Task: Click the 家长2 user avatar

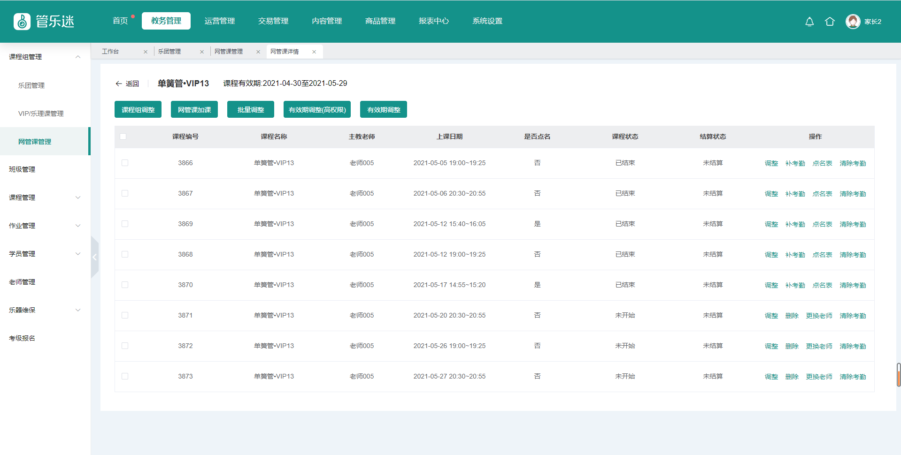Action: tap(853, 22)
